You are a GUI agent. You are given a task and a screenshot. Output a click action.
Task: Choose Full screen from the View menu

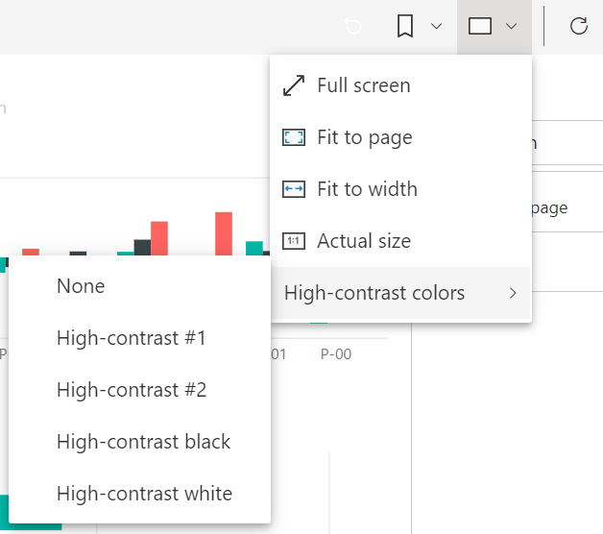click(401, 85)
